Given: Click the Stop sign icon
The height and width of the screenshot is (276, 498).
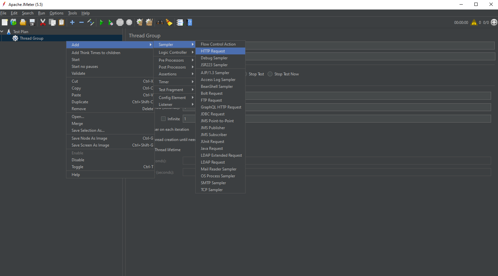Looking at the screenshot, I should tap(120, 22).
